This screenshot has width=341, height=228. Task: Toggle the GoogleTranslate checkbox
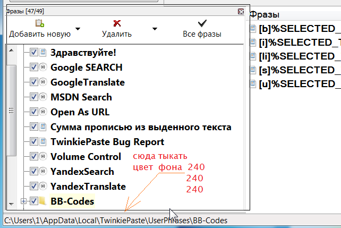33,82
